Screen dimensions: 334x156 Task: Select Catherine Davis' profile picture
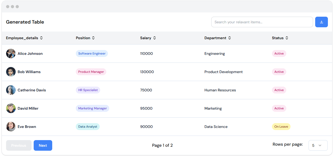[11, 90]
